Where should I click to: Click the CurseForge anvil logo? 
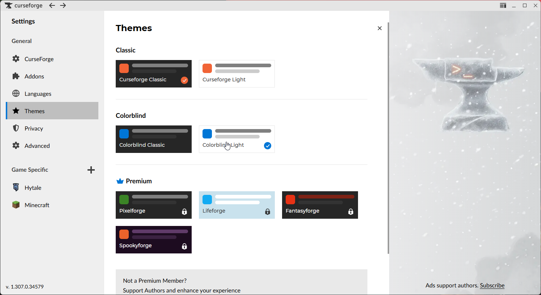(9, 5)
